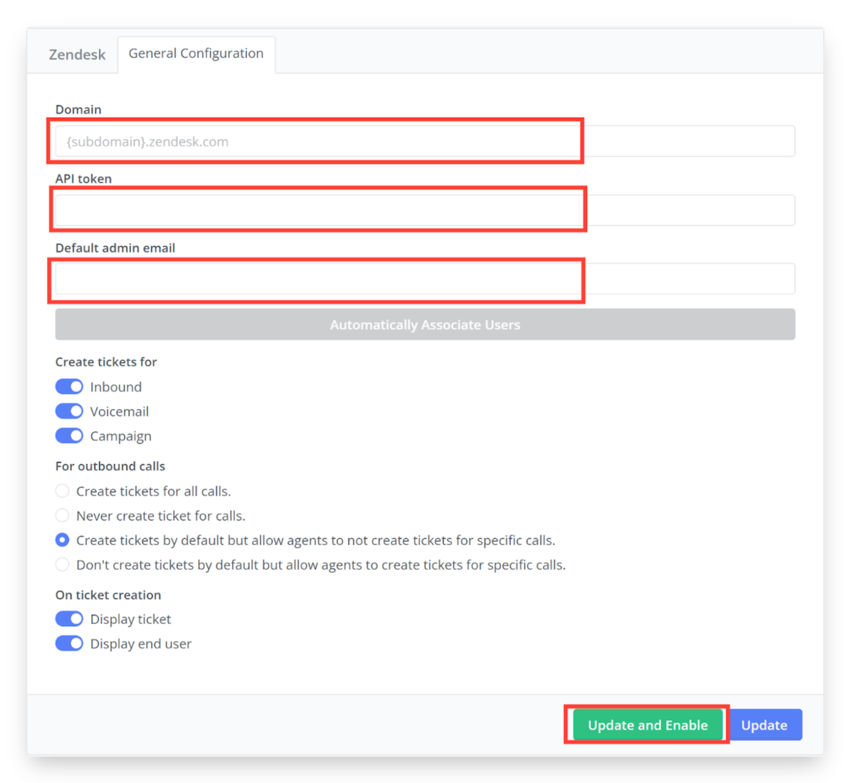Select the Default admin email field

coord(425,279)
